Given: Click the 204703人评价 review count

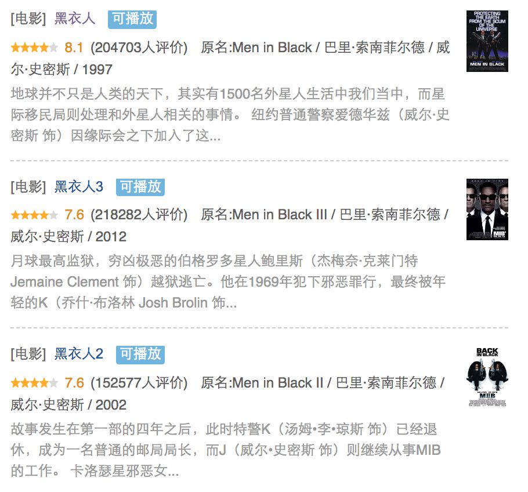Looking at the screenshot, I should [139, 48].
